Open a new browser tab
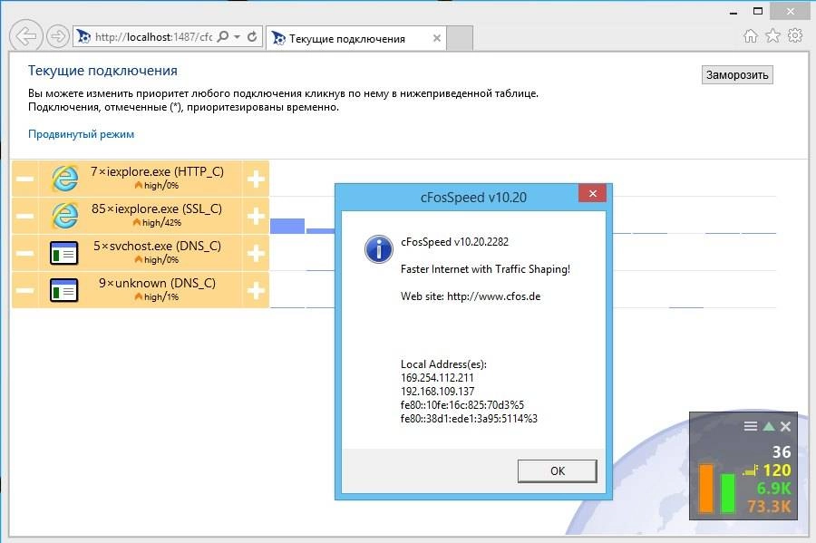 click(x=460, y=38)
